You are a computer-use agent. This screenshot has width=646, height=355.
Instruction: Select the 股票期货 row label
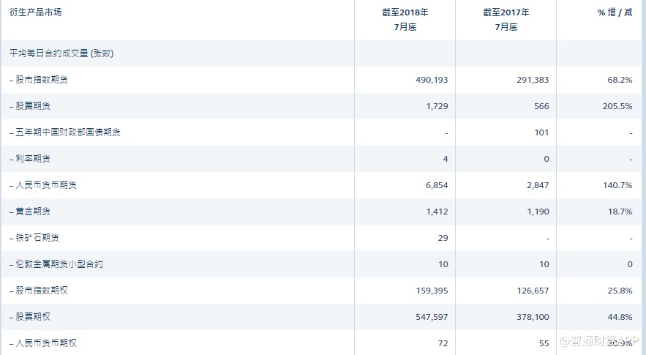[x=33, y=106]
